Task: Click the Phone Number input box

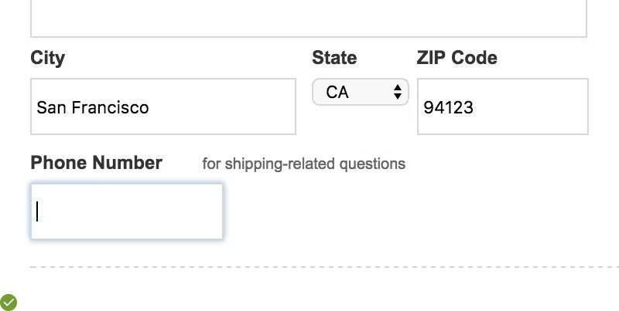Action: point(127,211)
